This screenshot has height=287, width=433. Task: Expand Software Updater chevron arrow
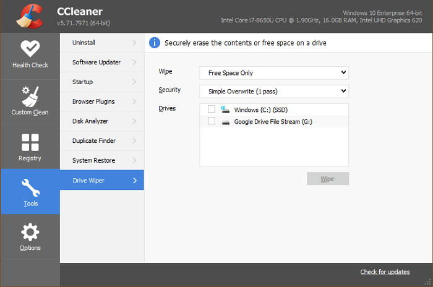134,62
